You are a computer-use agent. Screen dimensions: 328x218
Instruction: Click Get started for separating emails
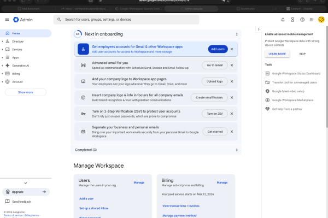[x=215, y=132]
